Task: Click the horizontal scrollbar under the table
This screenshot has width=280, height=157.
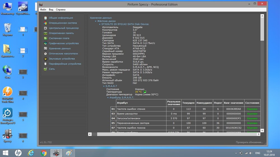Action: coord(176,134)
